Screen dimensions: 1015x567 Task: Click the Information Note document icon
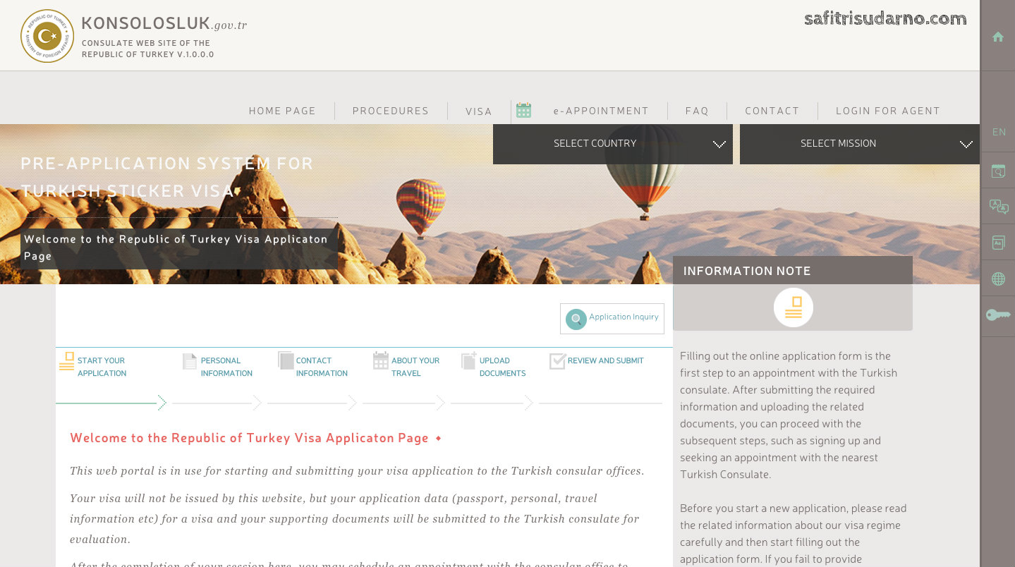793,307
